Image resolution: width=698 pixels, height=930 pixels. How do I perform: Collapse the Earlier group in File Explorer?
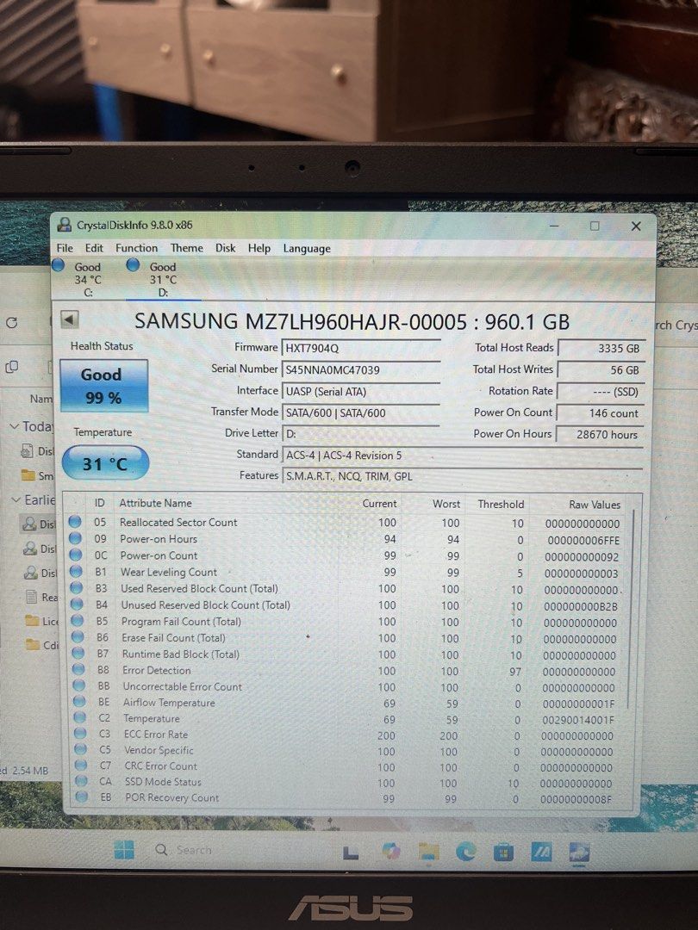click(x=16, y=500)
